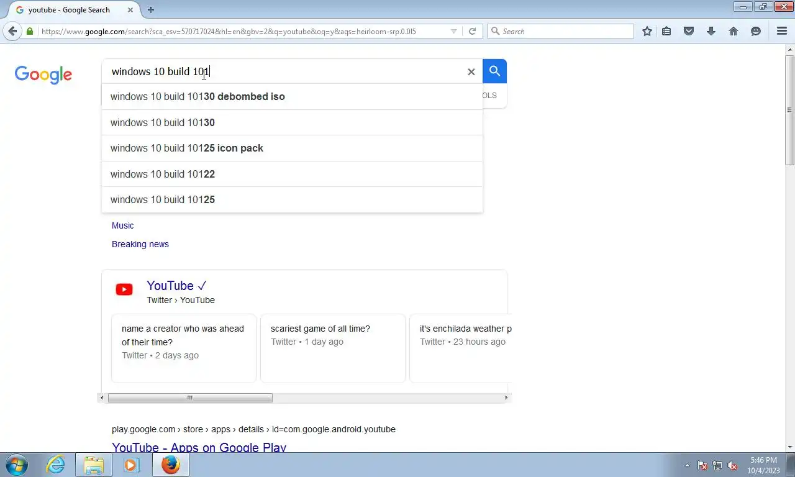Open the Downloads arrow icon

711,31
